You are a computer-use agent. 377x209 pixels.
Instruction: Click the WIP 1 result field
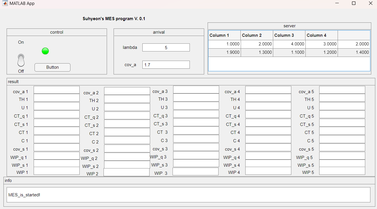[57, 171]
